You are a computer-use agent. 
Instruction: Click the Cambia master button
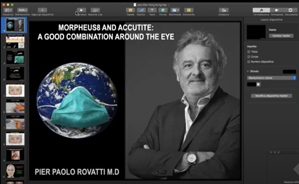281,36
